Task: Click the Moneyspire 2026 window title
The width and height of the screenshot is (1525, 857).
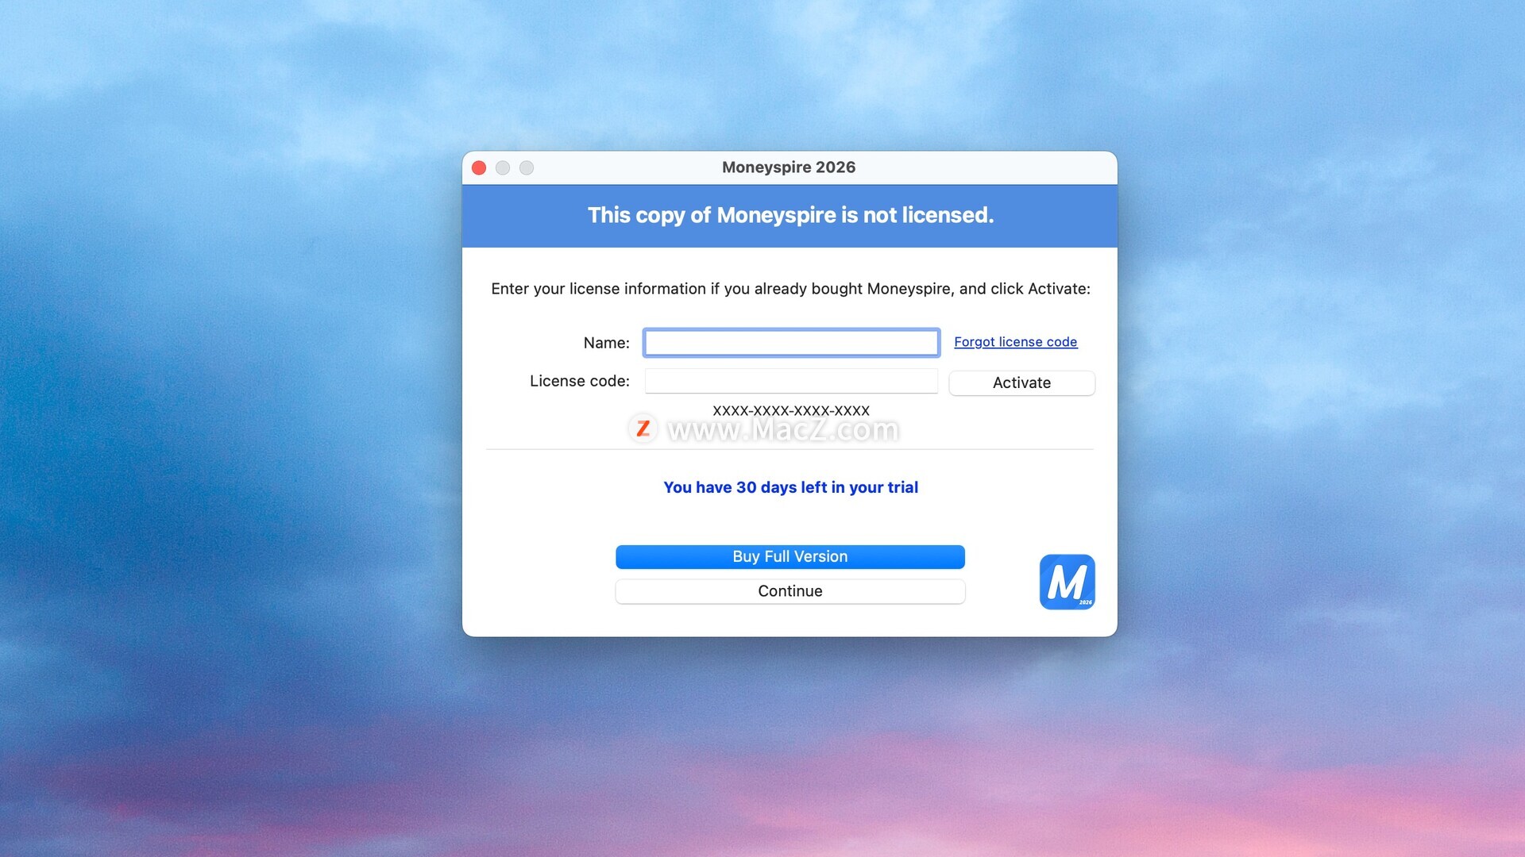Action: click(788, 167)
